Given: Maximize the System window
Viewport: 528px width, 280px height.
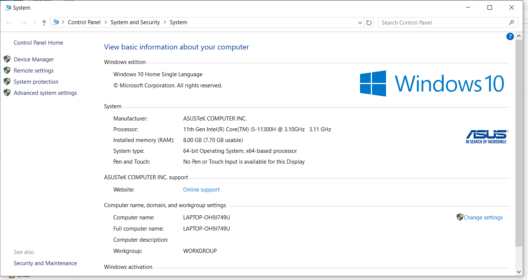Looking at the screenshot, I should 490,7.
